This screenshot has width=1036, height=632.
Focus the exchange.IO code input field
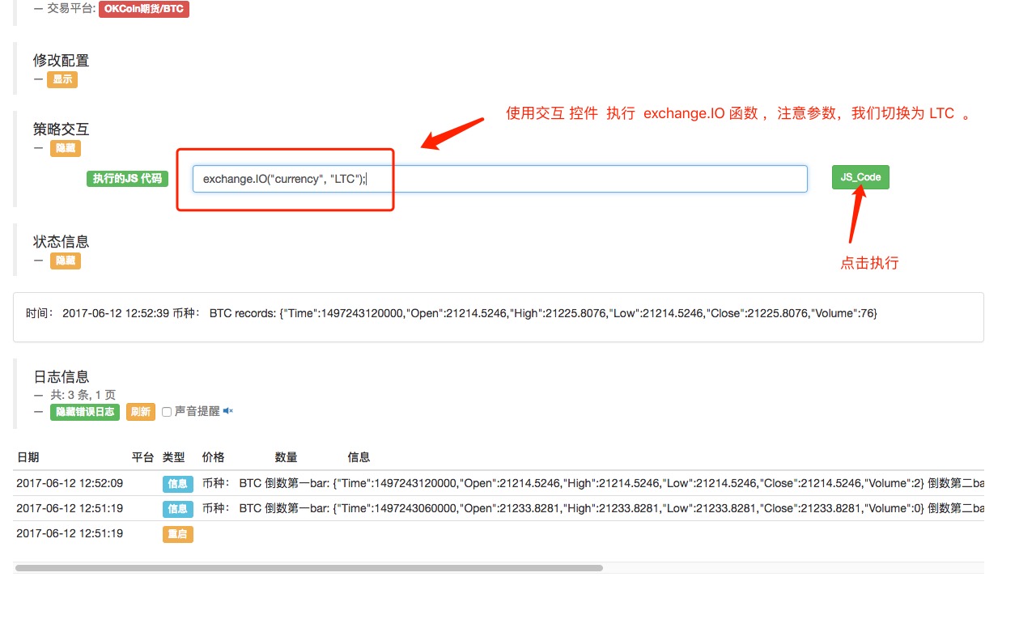click(500, 179)
